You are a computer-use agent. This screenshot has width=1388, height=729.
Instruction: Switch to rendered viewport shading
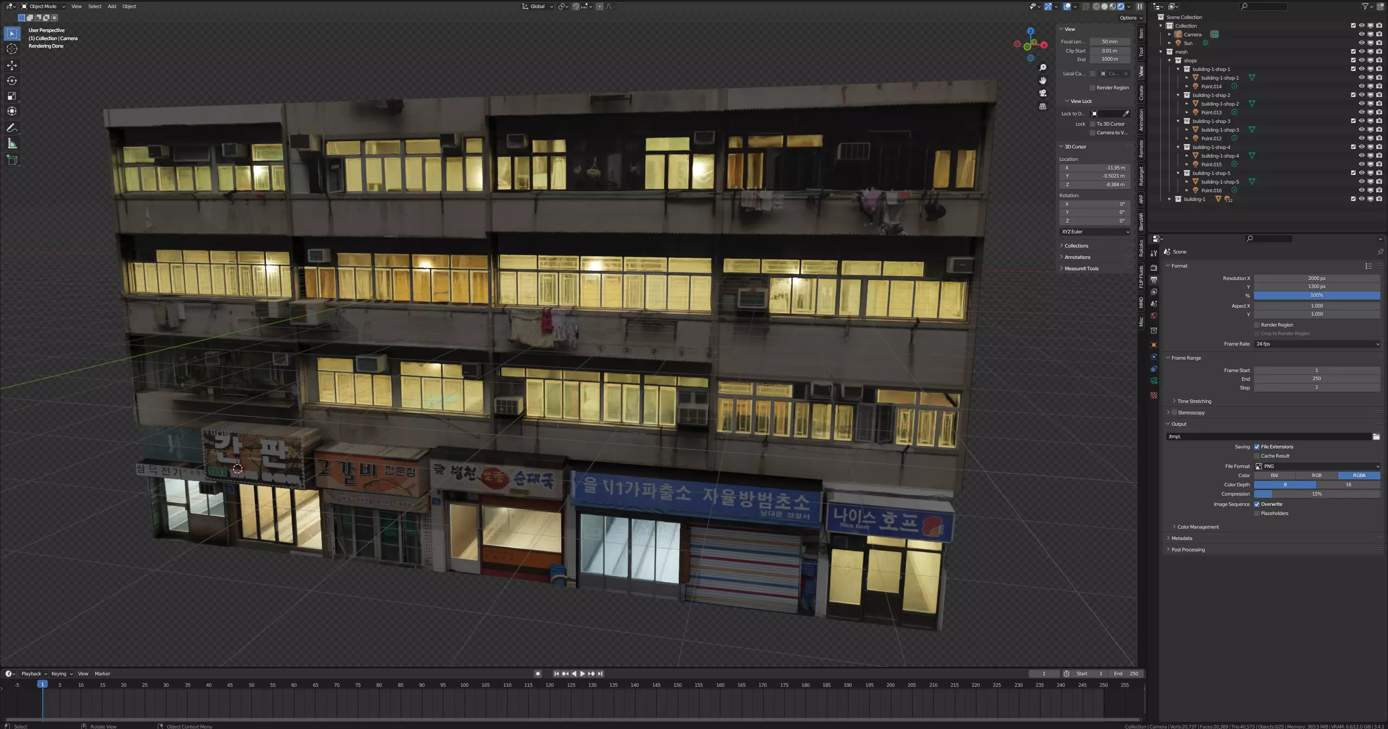click(x=1121, y=6)
